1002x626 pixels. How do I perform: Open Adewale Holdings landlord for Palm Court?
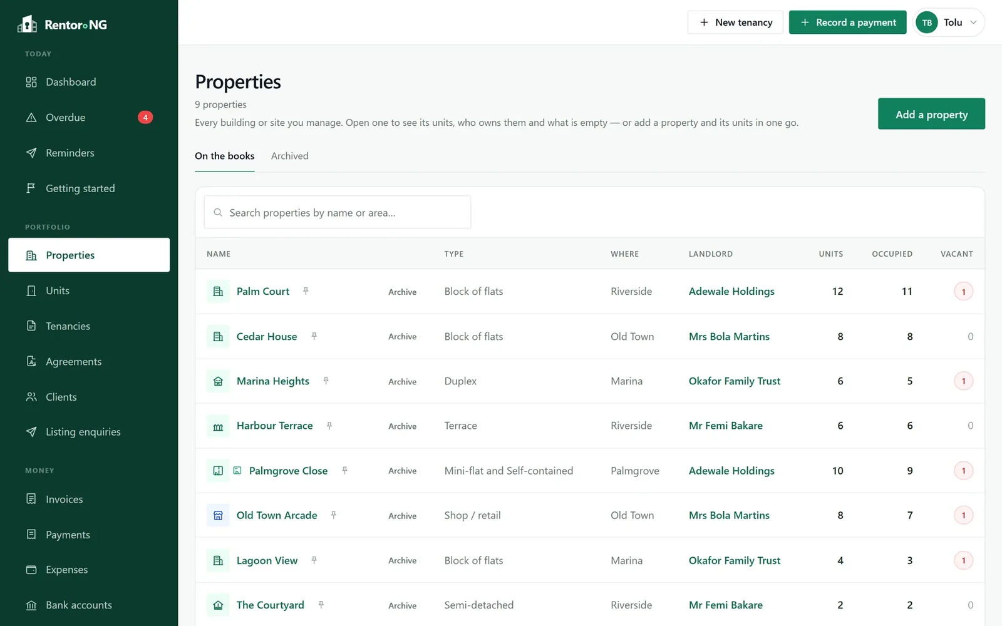(x=731, y=291)
